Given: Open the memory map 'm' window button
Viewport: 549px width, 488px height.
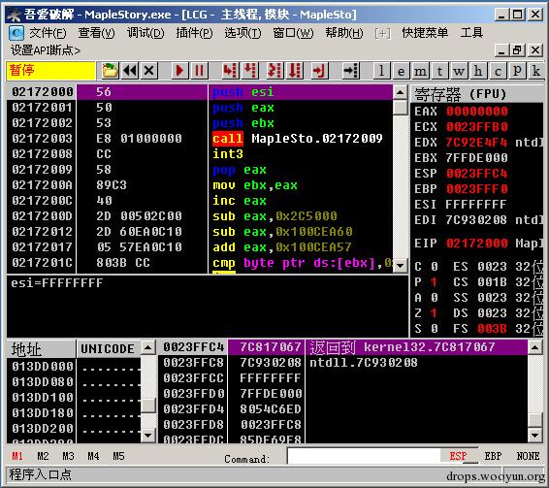Looking at the screenshot, I should click(x=421, y=71).
